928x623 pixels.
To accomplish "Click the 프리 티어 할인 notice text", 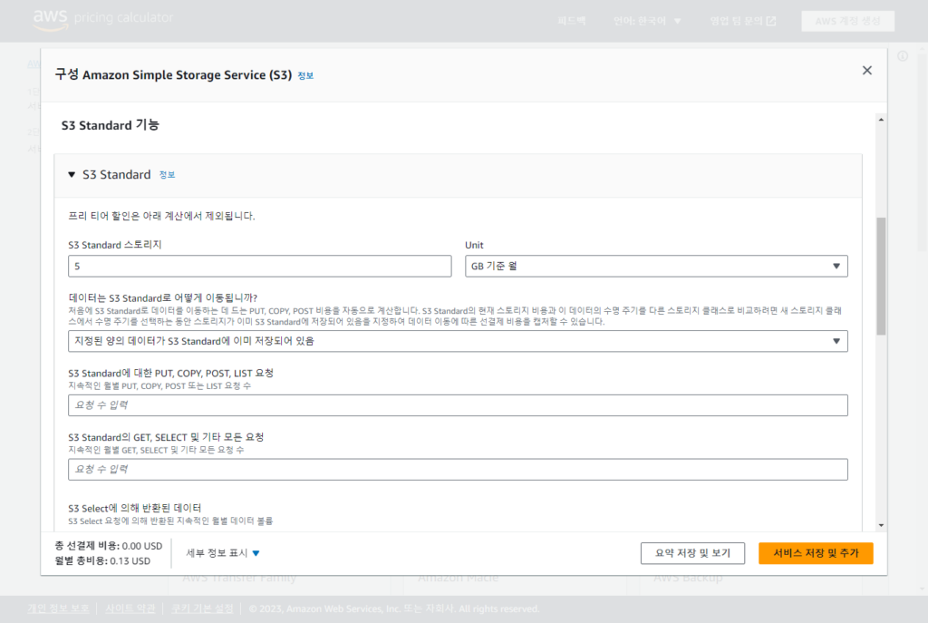I will (161, 216).
